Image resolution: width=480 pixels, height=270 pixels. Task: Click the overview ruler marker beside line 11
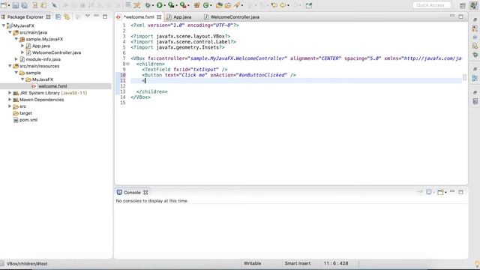pos(465,77)
